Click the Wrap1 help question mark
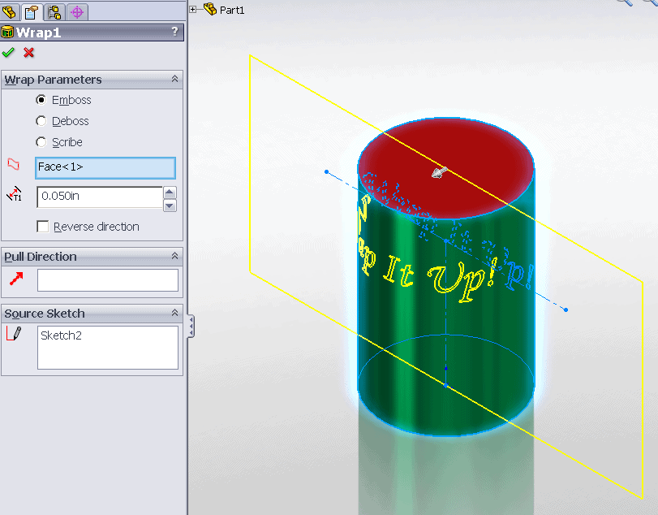Screen dimensions: 658x515 [x=174, y=32]
